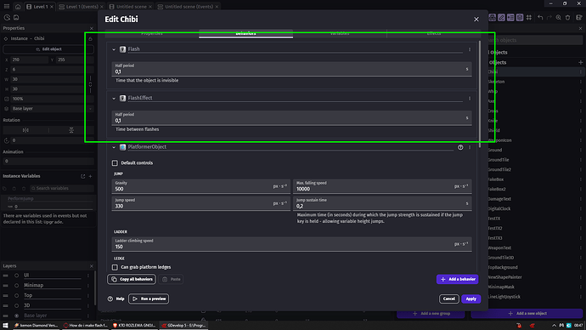
Task: Add a new instance variable plus icon
Action: click(x=90, y=176)
